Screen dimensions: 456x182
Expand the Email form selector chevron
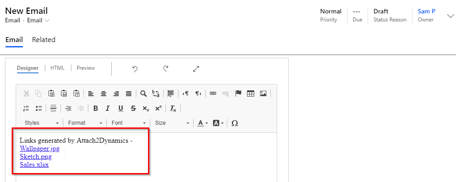[47, 21]
